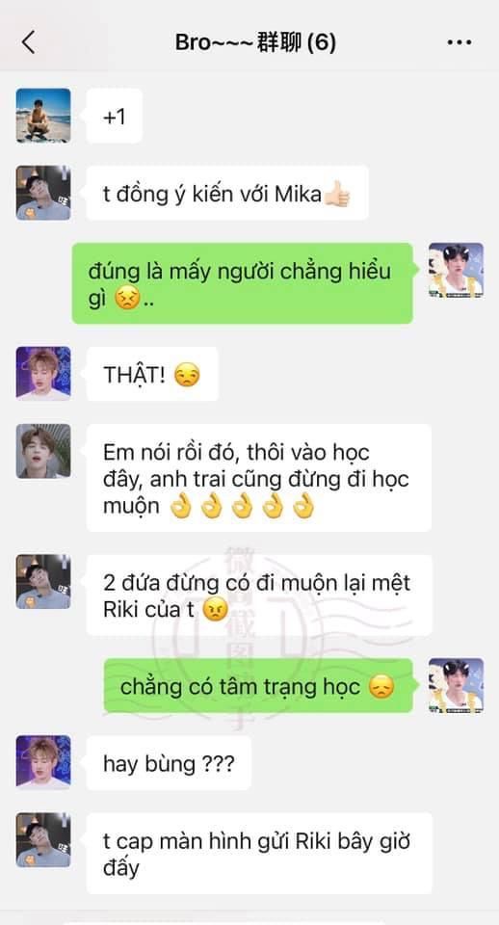Screen dimensions: 499x925
Task: Tap own avatar next to 'đúng là mấy người' message
Action: click(x=456, y=270)
